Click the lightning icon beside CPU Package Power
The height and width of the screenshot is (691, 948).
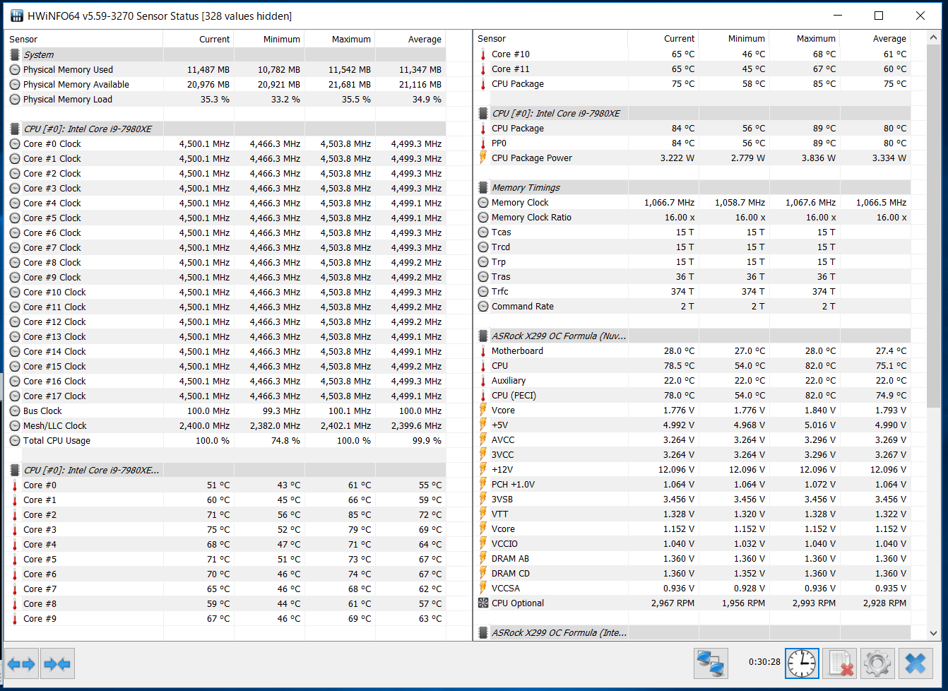[483, 158]
